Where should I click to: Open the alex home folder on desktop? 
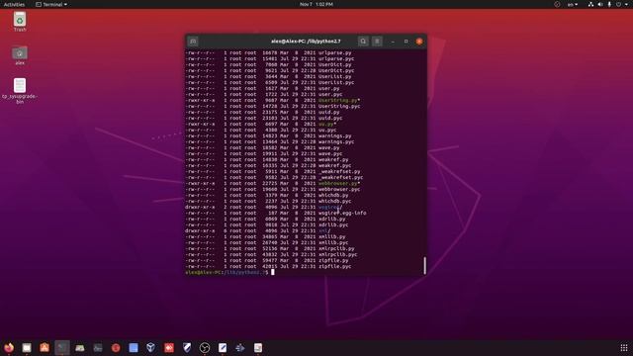(x=20, y=55)
